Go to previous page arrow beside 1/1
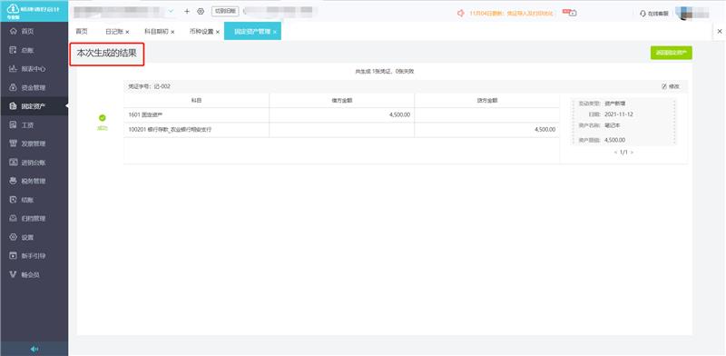The width and height of the screenshot is (726, 356). click(x=615, y=152)
